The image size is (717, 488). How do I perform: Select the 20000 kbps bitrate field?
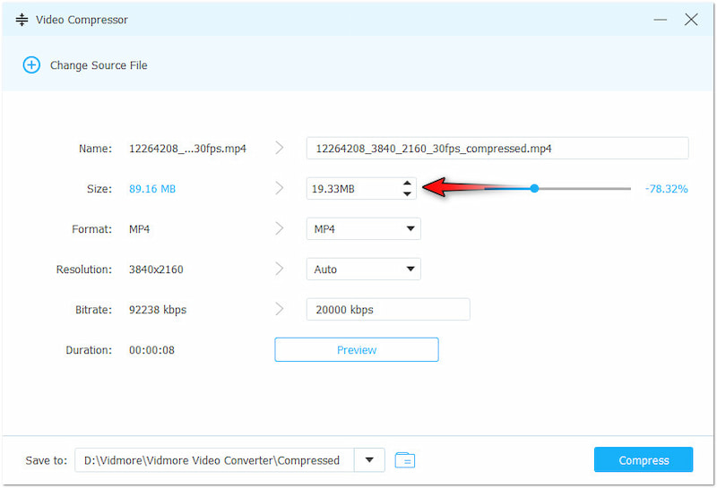coord(387,310)
